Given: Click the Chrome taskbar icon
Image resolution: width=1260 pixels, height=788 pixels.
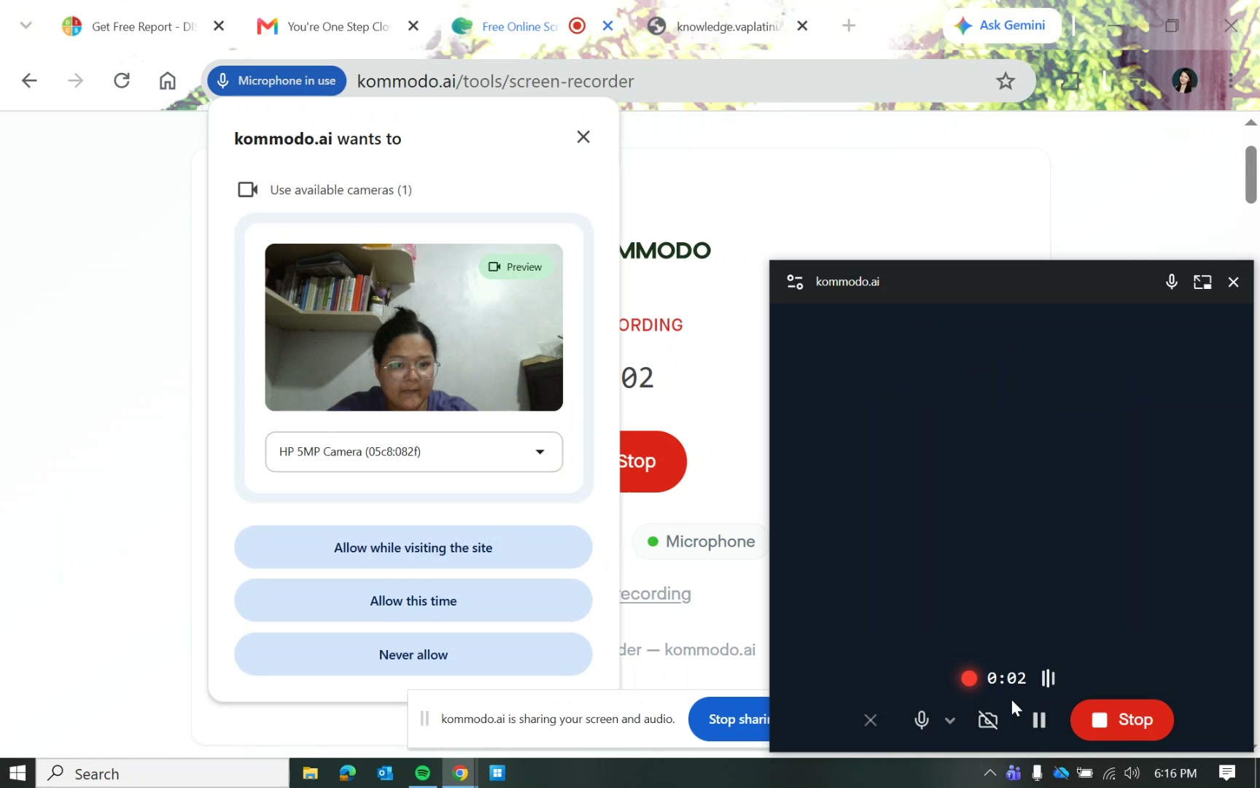Looking at the screenshot, I should (x=460, y=773).
